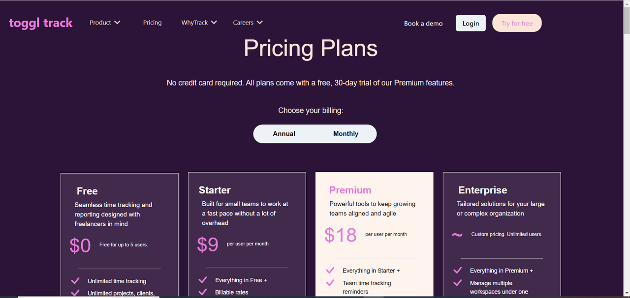Click the Try for free button

[x=517, y=23]
